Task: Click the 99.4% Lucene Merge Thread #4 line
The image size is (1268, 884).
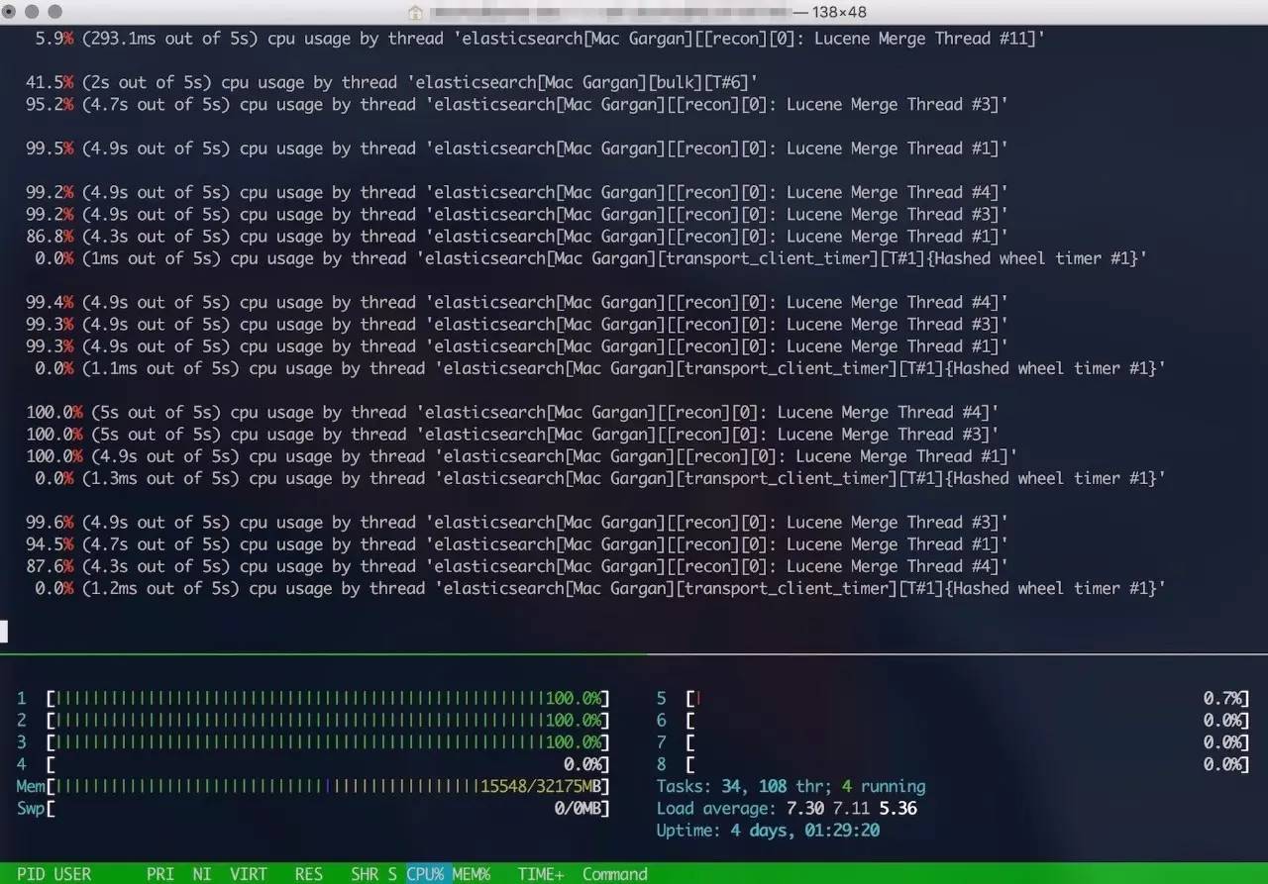Action: point(517,302)
